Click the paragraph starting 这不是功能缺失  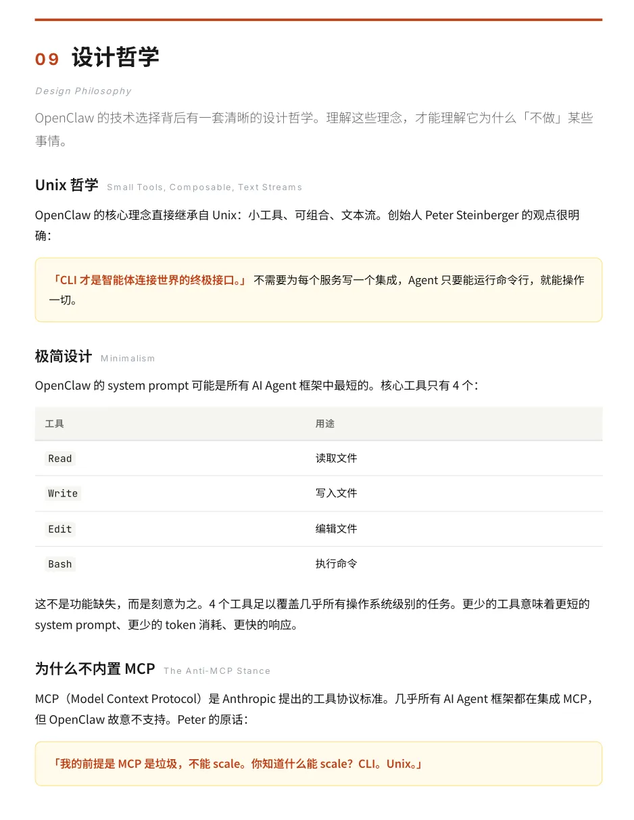(x=312, y=614)
